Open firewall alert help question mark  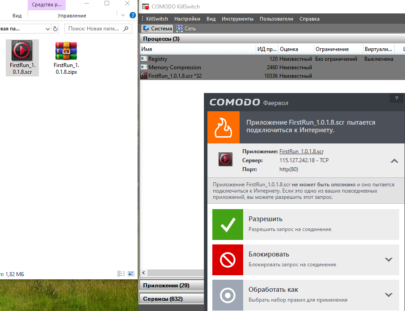point(397,98)
